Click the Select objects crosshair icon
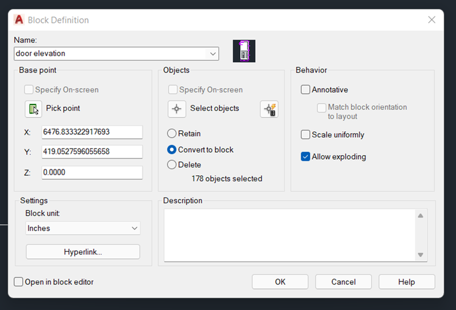This screenshot has width=456, height=310. click(x=177, y=109)
